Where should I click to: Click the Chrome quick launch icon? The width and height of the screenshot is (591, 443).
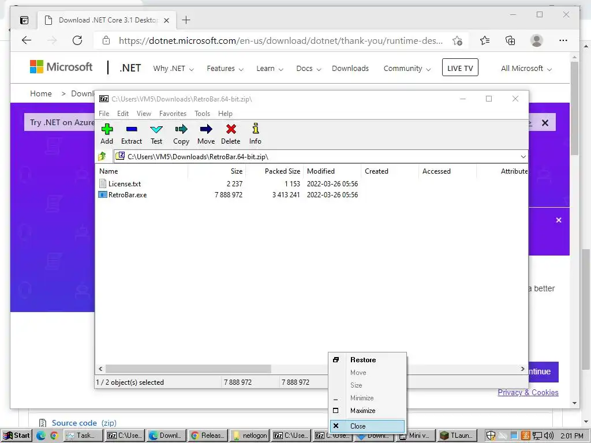54,436
